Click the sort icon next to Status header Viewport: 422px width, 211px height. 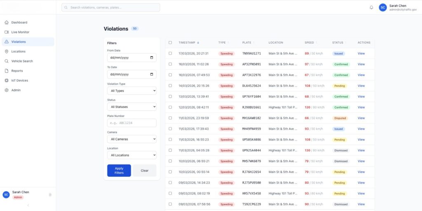(346, 42)
